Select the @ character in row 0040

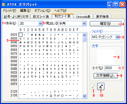pos(21,43)
